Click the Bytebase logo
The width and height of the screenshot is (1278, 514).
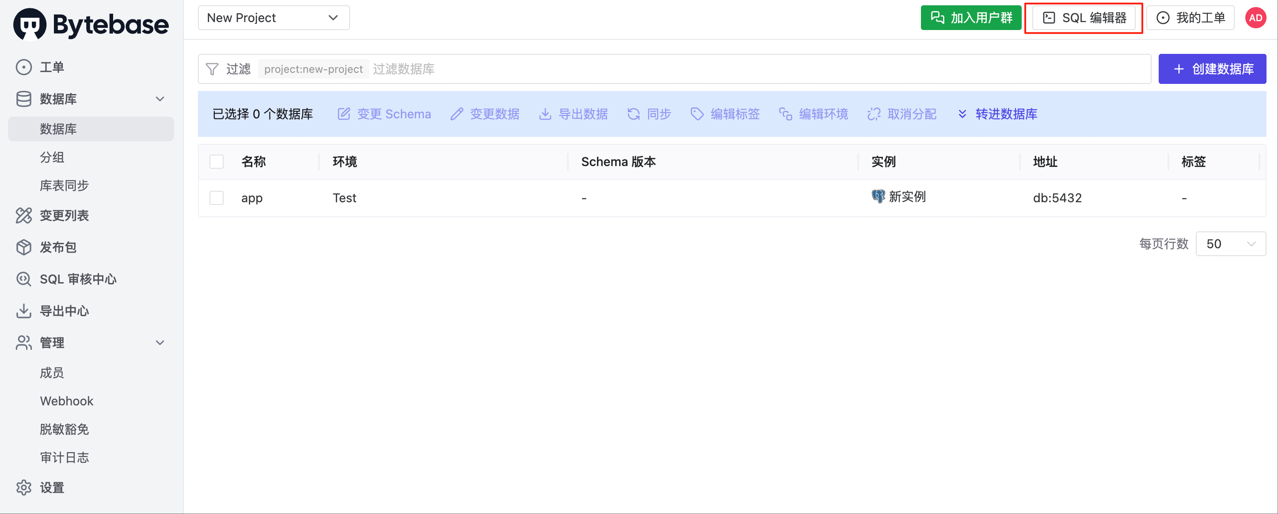[x=91, y=24]
